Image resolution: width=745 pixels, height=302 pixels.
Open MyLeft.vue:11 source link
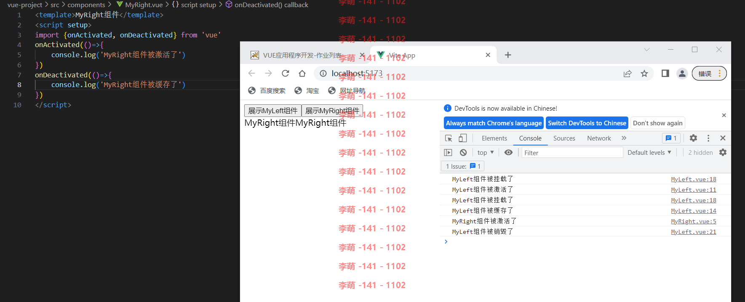pos(693,190)
